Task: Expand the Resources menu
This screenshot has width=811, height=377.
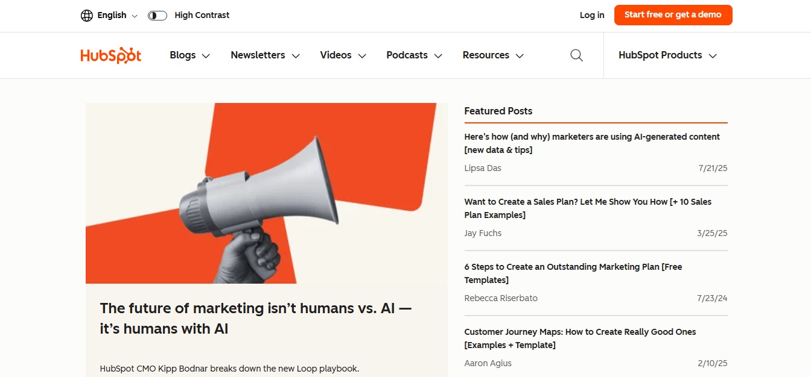Action: point(492,55)
